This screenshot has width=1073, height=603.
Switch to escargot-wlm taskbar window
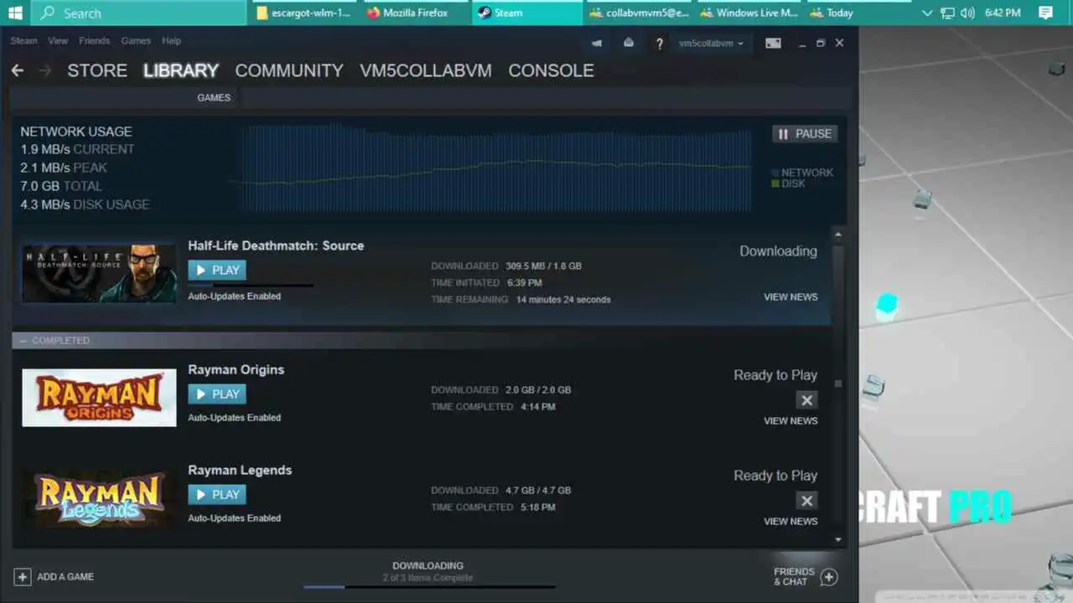(304, 13)
